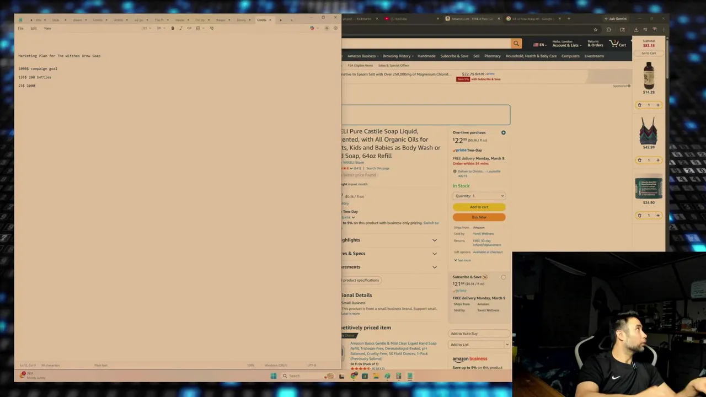Open Notepad heading style dropdown
This screenshot has height=397, width=706.
click(x=146, y=28)
